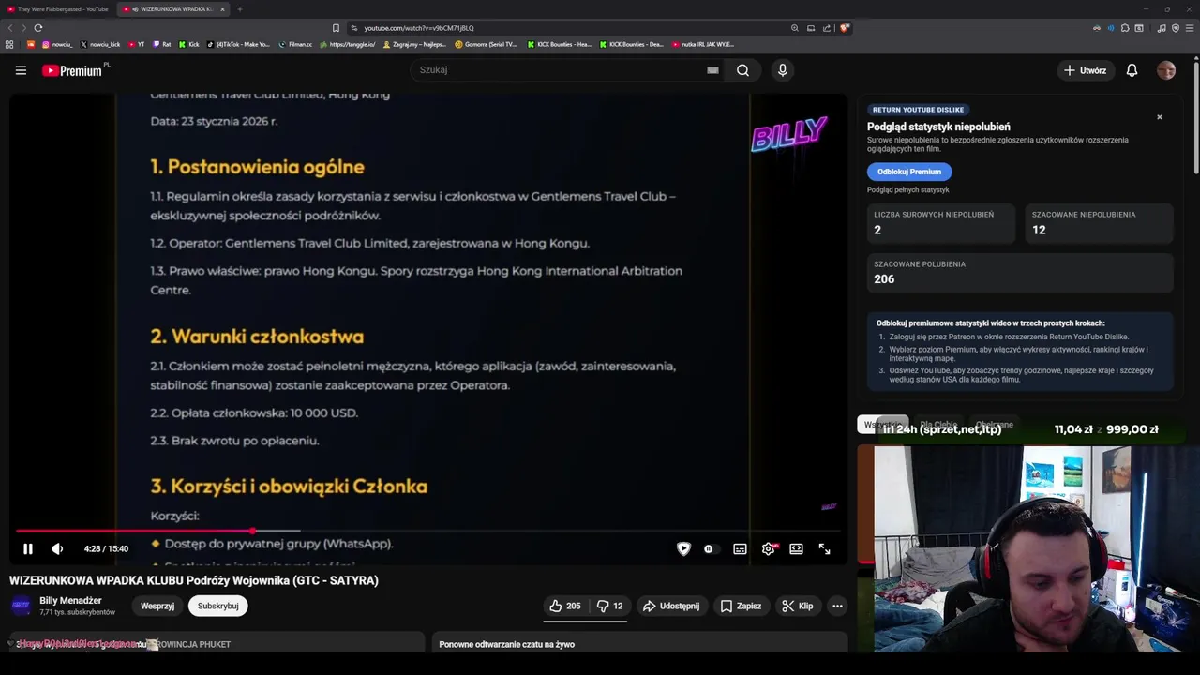Screen dimensions: 1200x675
Task: Create a clip with Klip
Action: pyautogui.click(x=798, y=607)
